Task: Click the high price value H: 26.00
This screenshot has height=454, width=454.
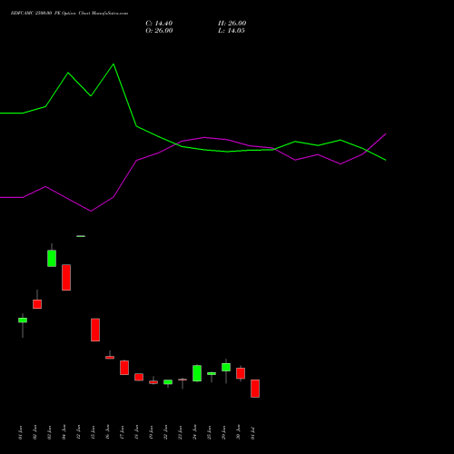Action: point(232,24)
